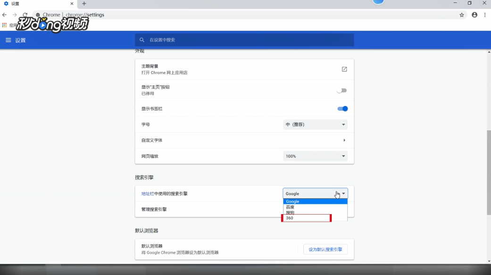Choose 搜狗 from the search engine list

[x=315, y=212]
